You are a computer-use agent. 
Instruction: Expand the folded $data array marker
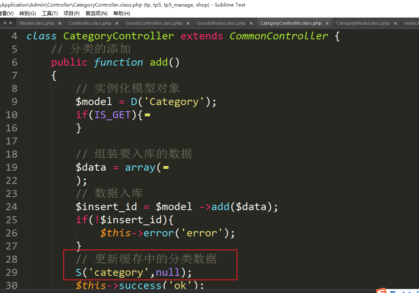(x=166, y=168)
